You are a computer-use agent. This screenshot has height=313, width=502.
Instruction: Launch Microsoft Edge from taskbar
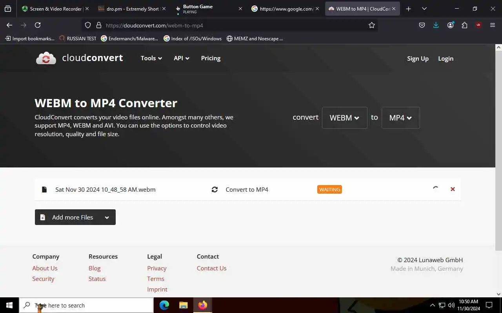click(x=164, y=305)
